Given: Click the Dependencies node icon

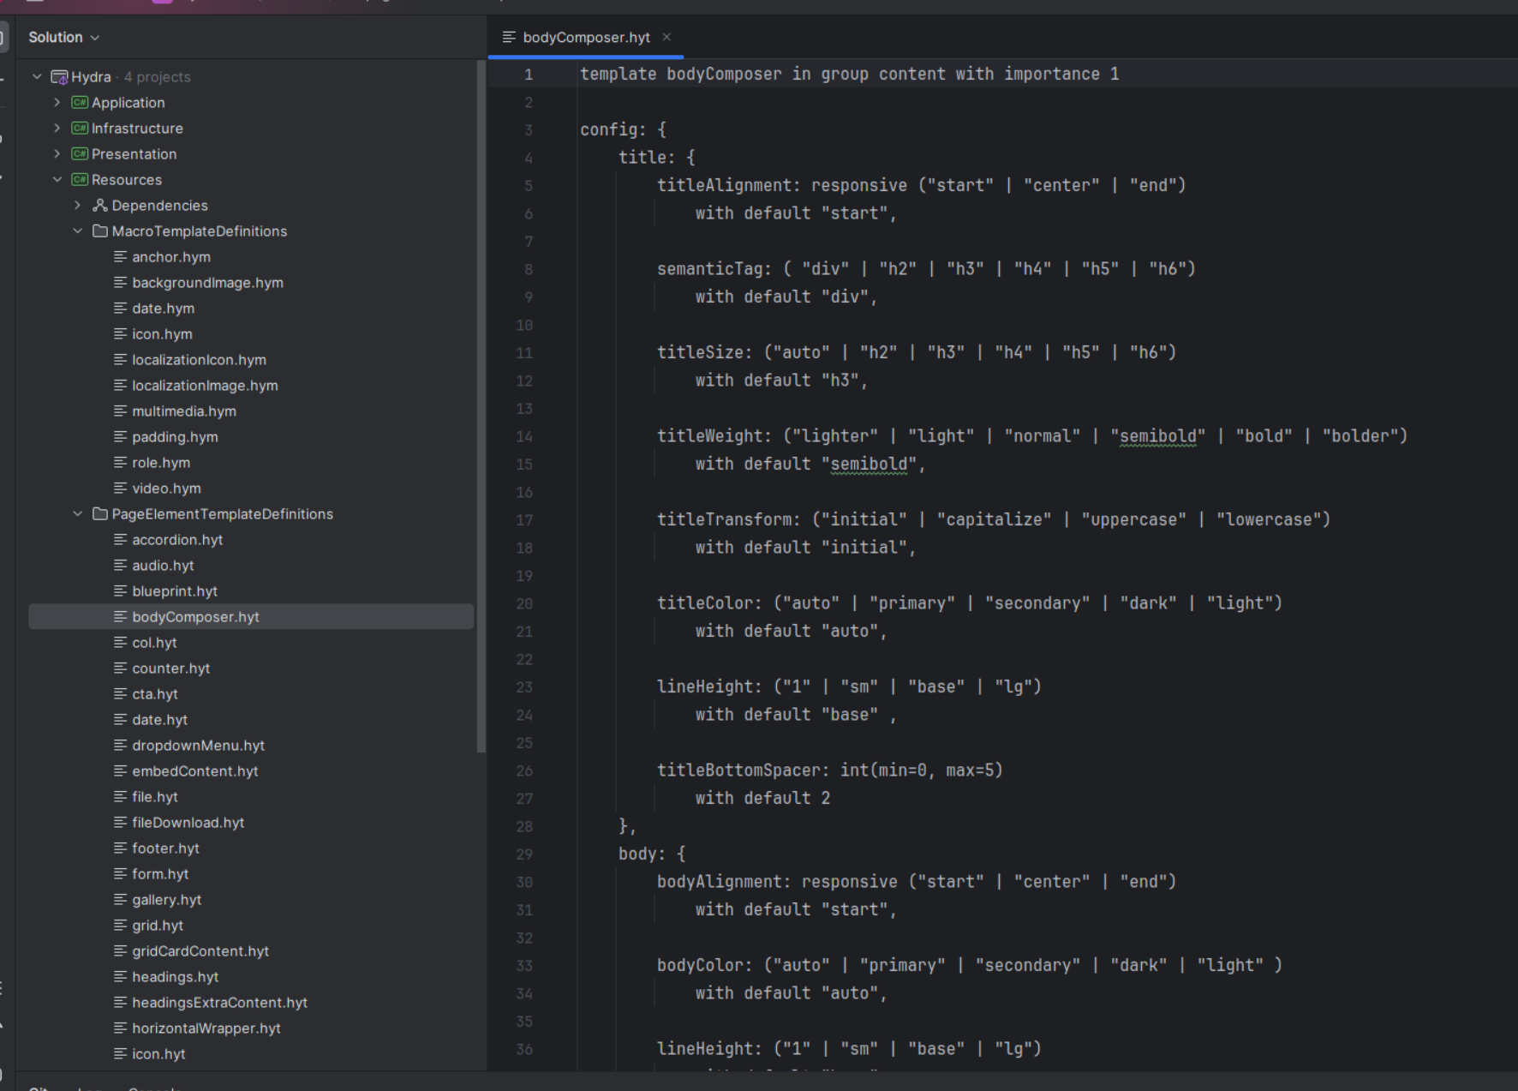Looking at the screenshot, I should 100,206.
